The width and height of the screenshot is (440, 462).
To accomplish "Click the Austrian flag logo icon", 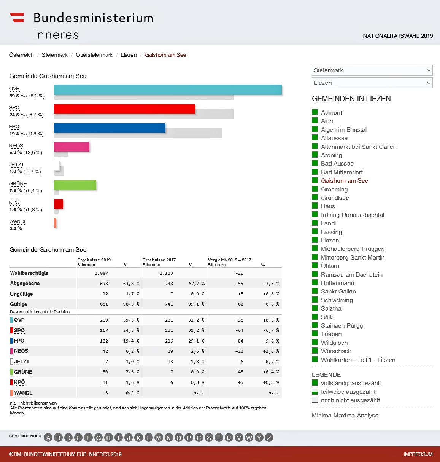I will tap(17, 18).
